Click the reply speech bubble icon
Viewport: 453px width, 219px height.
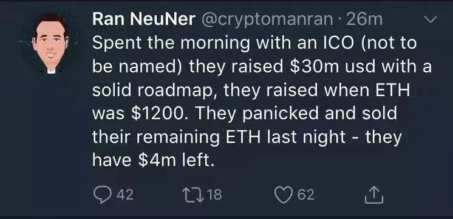102,195
